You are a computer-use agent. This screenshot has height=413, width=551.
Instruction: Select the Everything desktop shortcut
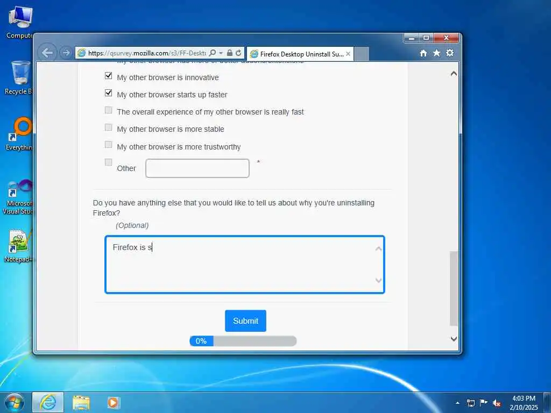tap(19, 134)
